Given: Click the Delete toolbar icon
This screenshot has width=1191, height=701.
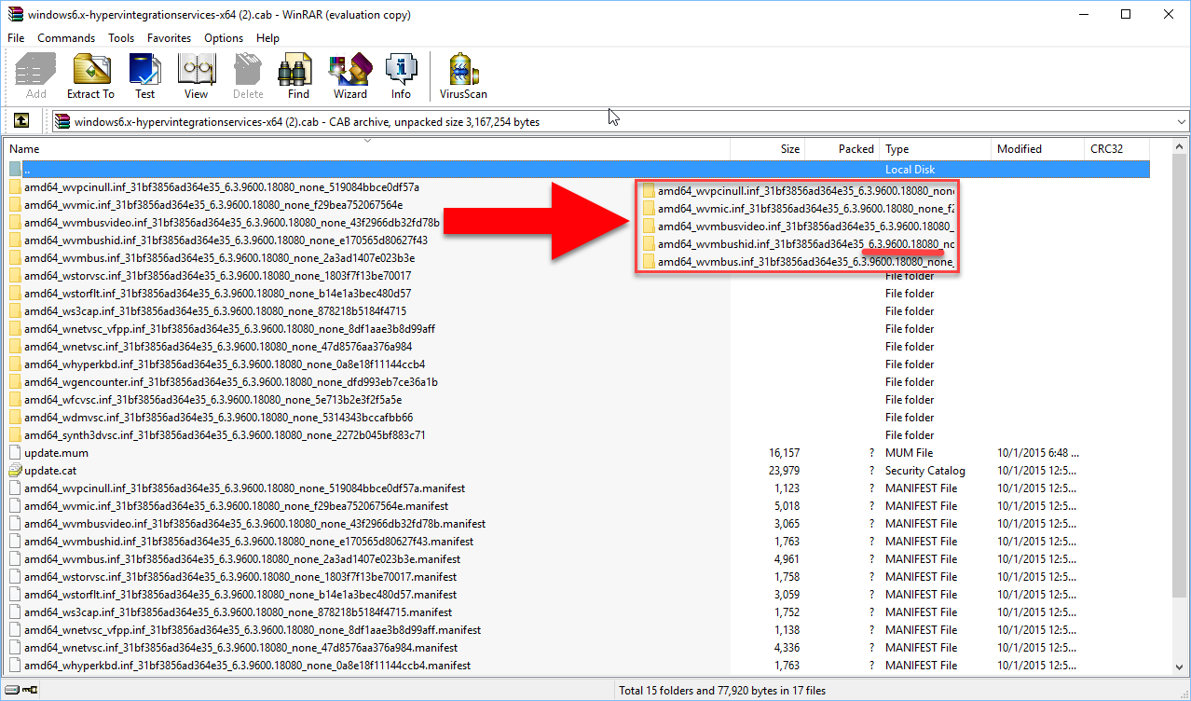Looking at the screenshot, I should click(x=248, y=70).
